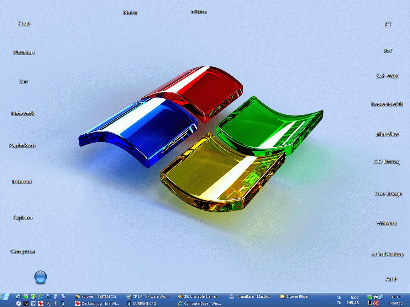The width and height of the screenshot is (410, 307).
Task: Open the black square icon in quick launch
Action: point(26,303)
